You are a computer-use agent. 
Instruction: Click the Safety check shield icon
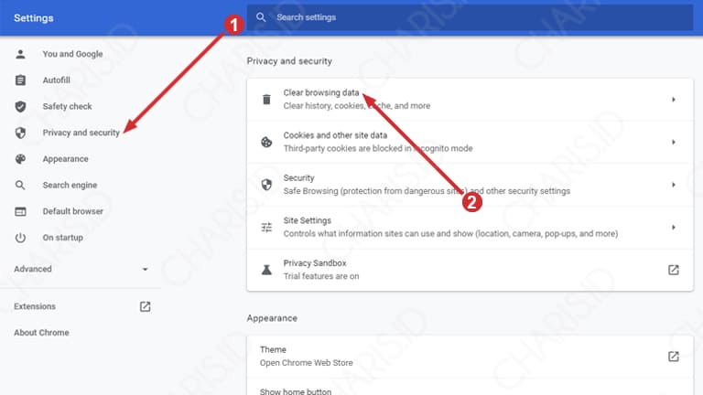(x=20, y=107)
